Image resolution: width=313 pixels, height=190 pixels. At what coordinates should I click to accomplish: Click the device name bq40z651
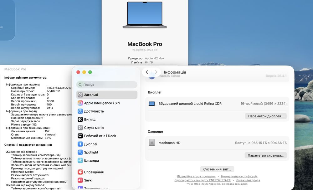pyautogui.click(x=54, y=91)
